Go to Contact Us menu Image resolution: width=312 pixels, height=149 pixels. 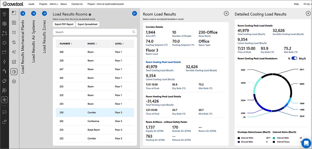[x=77, y=4]
